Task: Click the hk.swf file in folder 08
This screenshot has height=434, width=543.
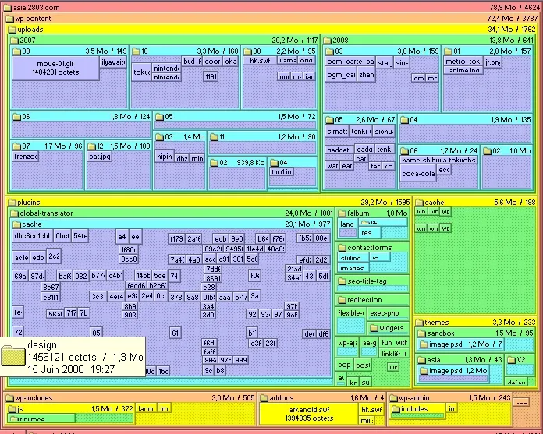Action: pyautogui.click(x=260, y=61)
